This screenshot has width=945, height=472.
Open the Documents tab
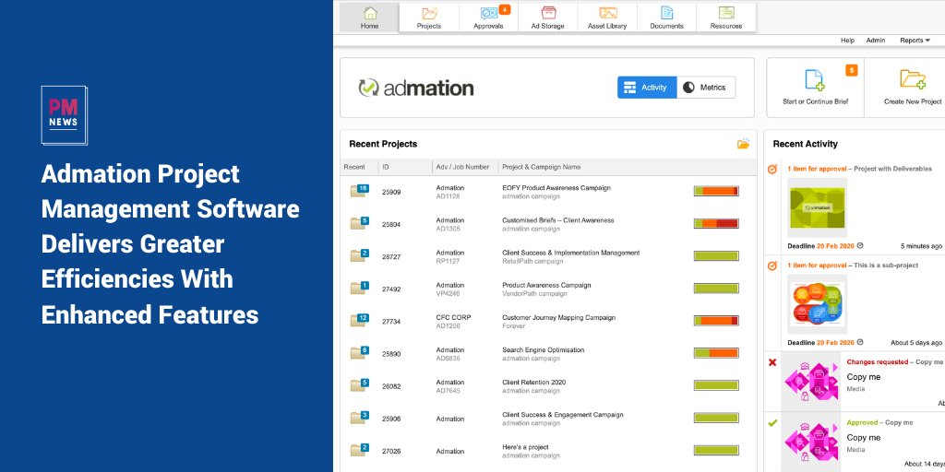(666, 17)
